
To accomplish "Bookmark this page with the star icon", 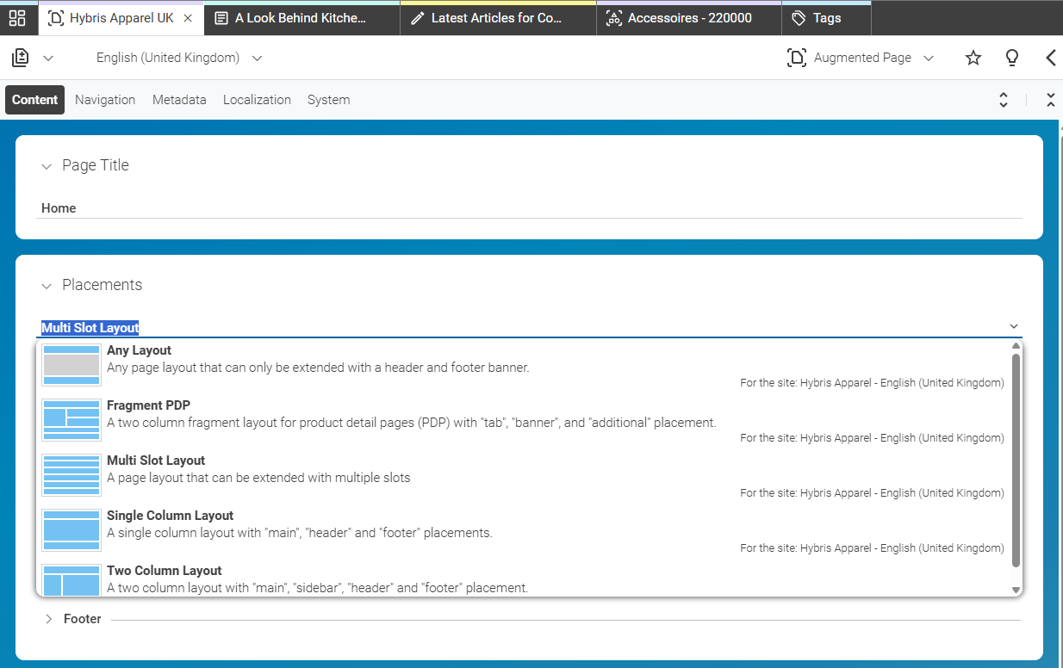I will pos(973,58).
